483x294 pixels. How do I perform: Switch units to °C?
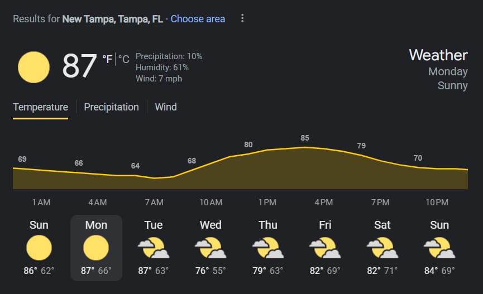(124, 59)
